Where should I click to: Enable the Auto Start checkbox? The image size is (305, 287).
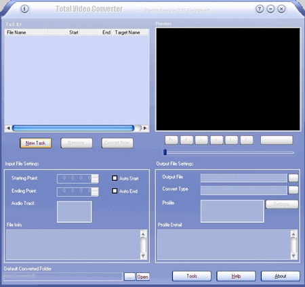pyautogui.click(x=115, y=178)
